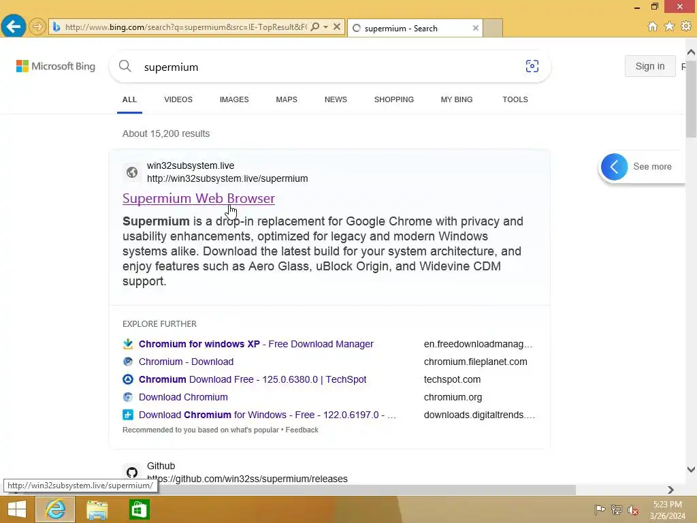Image resolution: width=697 pixels, height=523 pixels.
Task: Click the muted volume tray icon
Action: [633, 509]
